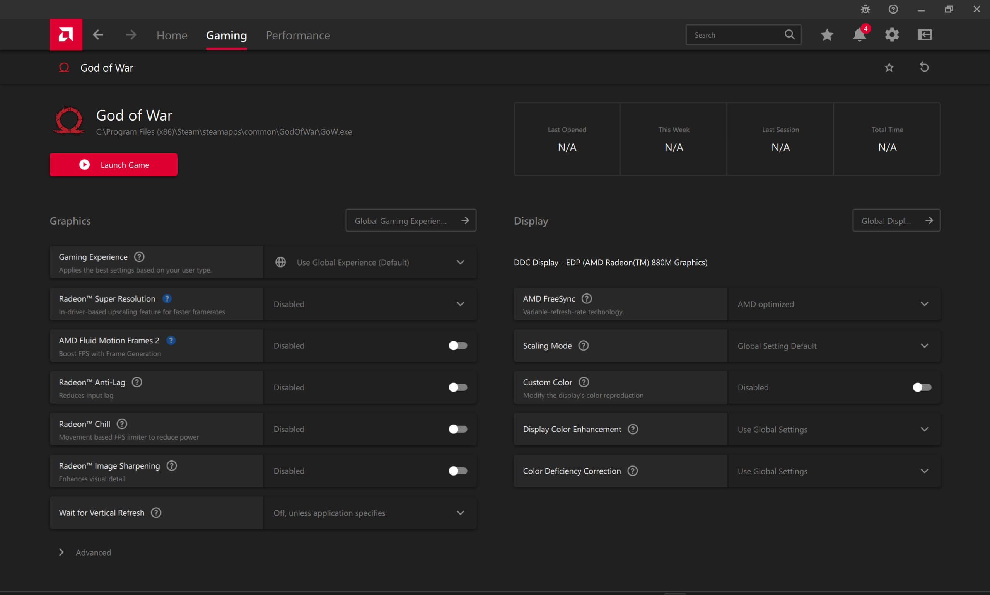Show help for Radeon Chill
Image resolution: width=990 pixels, height=595 pixels.
click(122, 424)
